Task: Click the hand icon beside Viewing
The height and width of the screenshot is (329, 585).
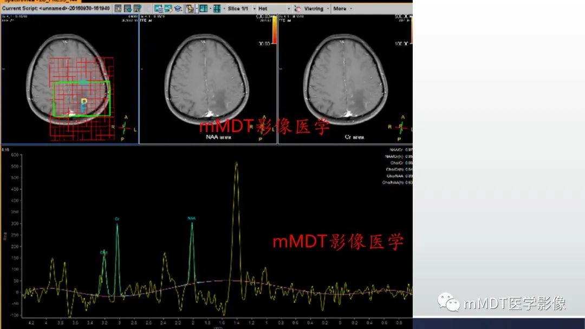Action: (297, 9)
